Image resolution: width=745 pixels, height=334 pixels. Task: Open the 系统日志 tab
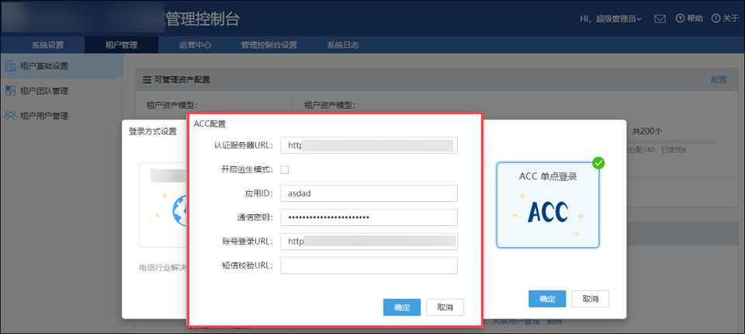pos(342,45)
